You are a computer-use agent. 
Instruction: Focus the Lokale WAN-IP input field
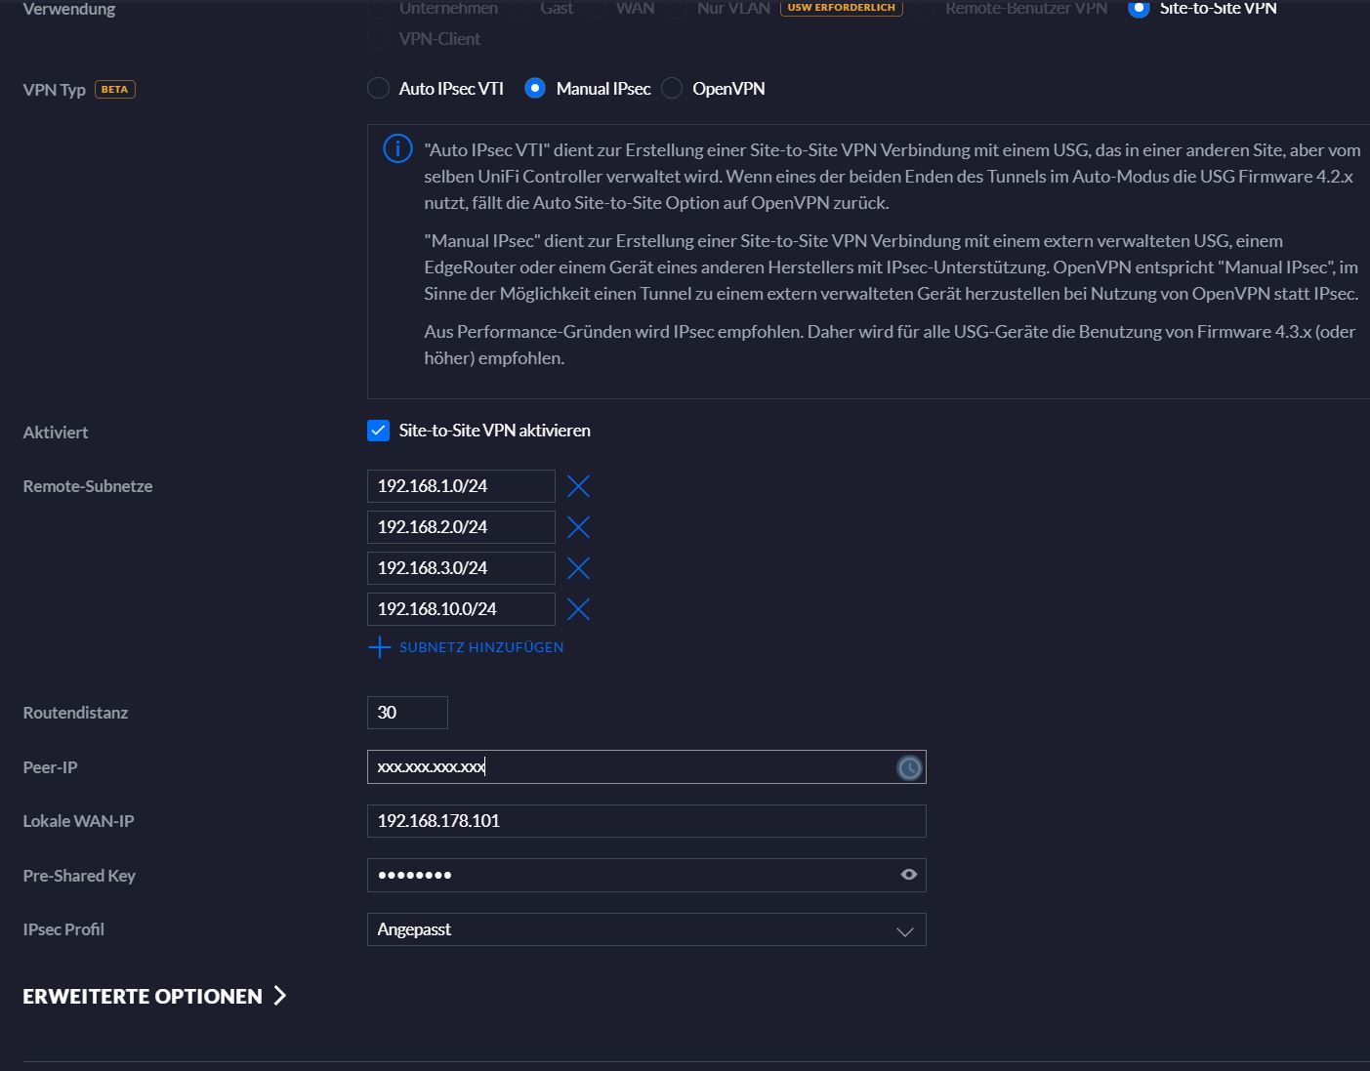(645, 821)
